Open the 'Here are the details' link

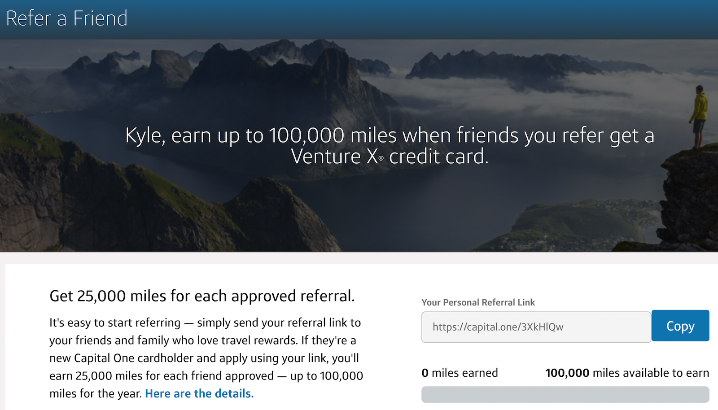pyautogui.click(x=199, y=393)
